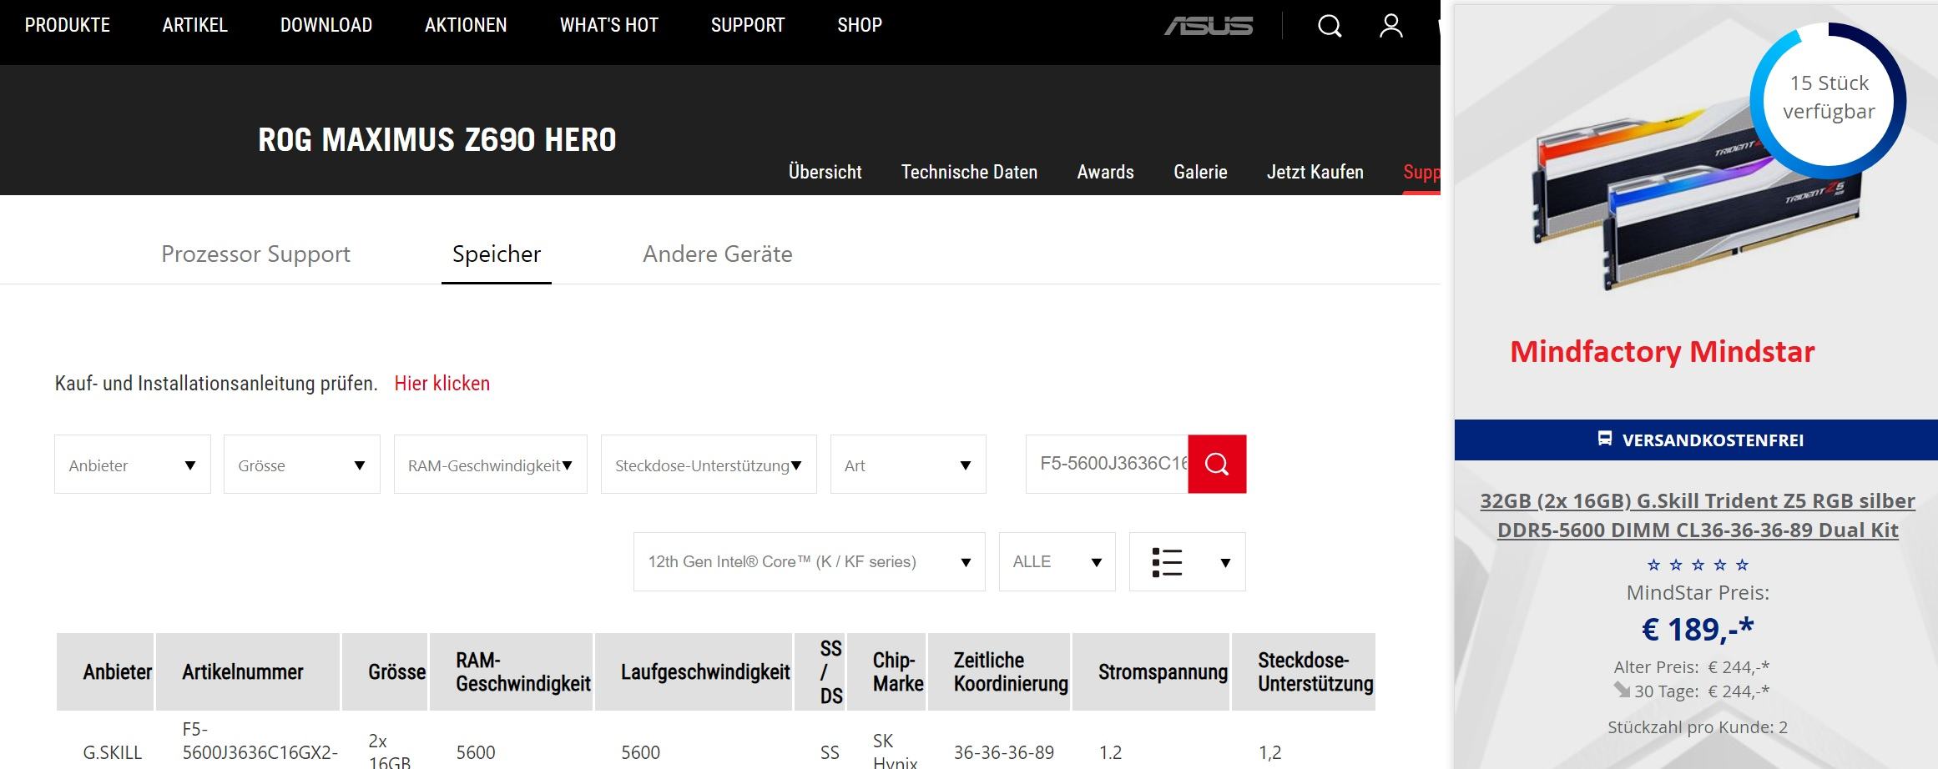Open the PRODUKTE menu

68,25
